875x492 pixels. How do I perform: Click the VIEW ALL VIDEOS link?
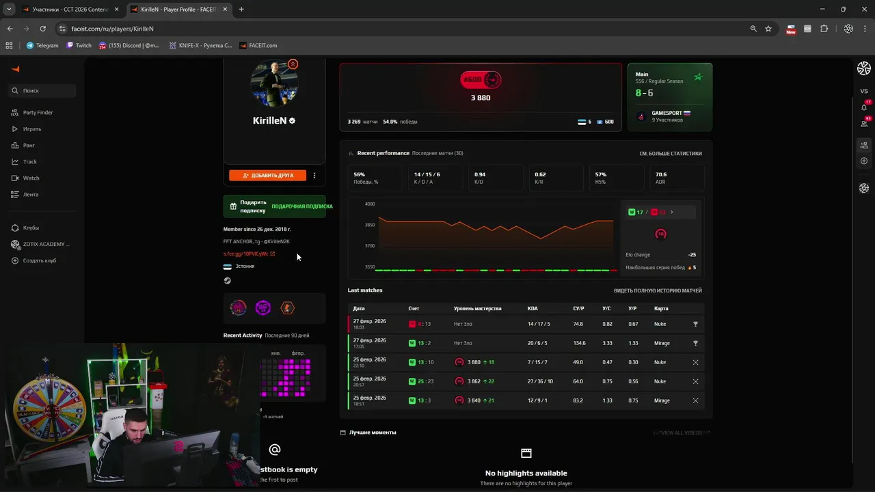[x=682, y=433]
